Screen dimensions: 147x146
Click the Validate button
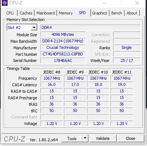point(103,138)
